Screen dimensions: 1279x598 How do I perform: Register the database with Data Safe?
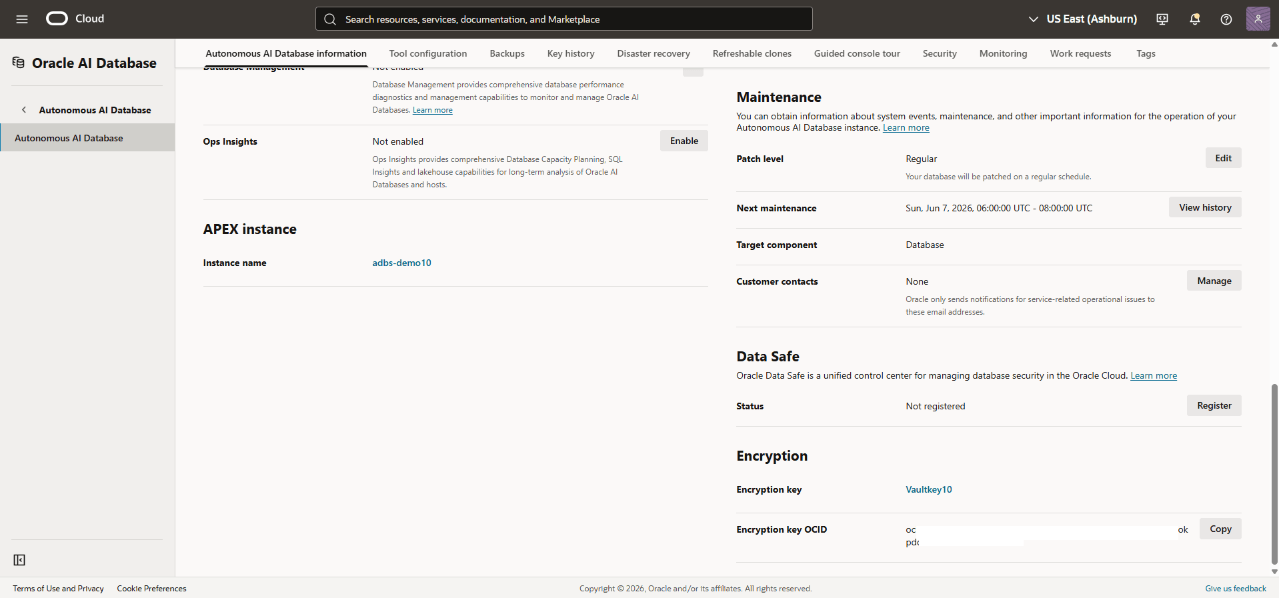pyautogui.click(x=1214, y=405)
